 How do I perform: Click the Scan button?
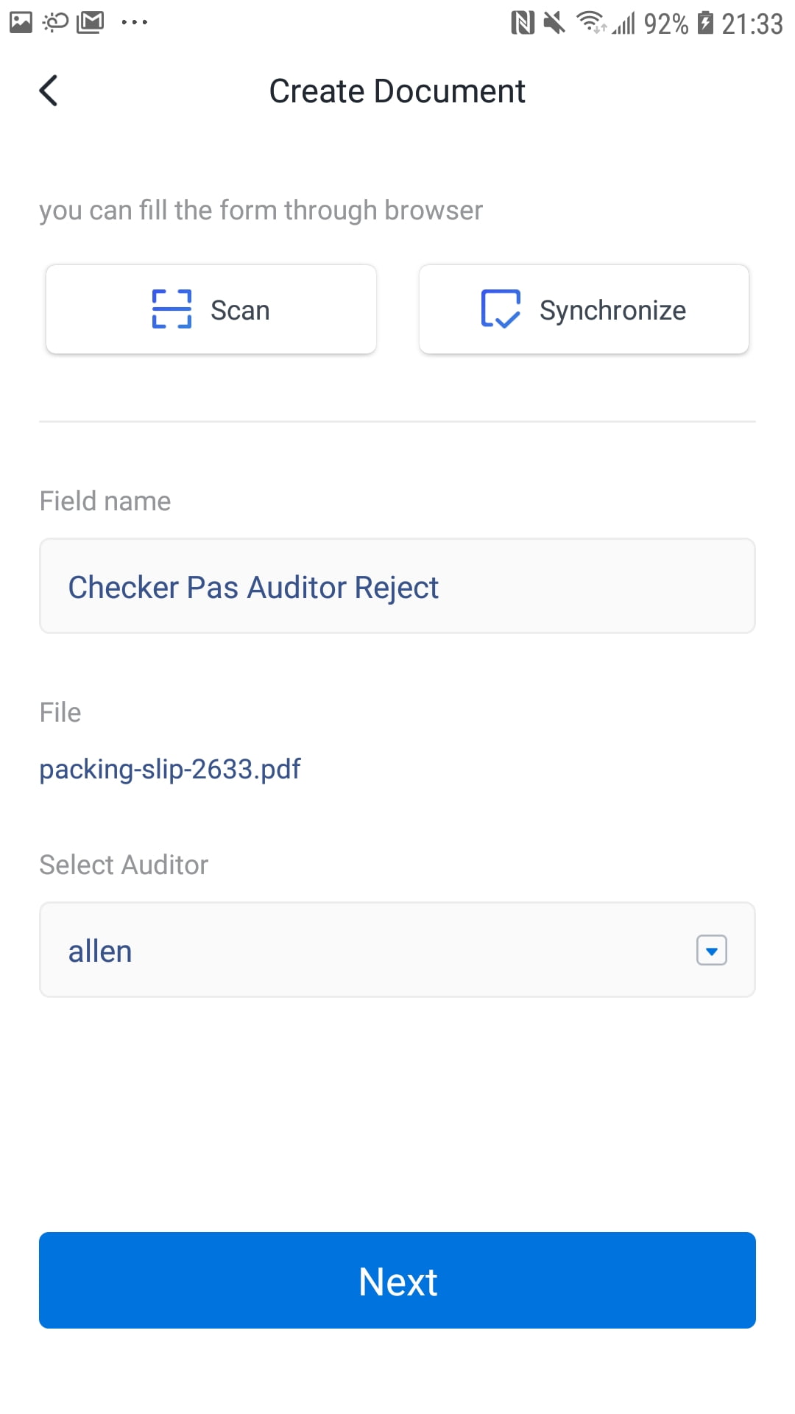click(211, 309)
